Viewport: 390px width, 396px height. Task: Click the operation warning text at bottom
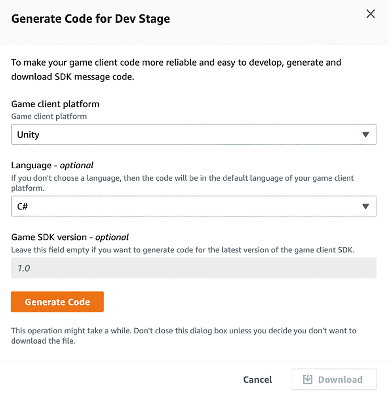pyautogui.click(x=183, y=335)
